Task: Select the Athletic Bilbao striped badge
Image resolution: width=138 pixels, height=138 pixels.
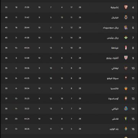Action: [126, 58]
